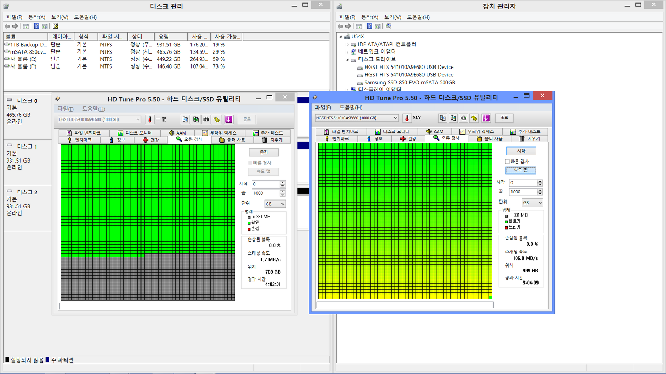Click the last settings icon in Disk Management toolbar
This screenshot has height=374, width=666.
[x=55, y=26]
